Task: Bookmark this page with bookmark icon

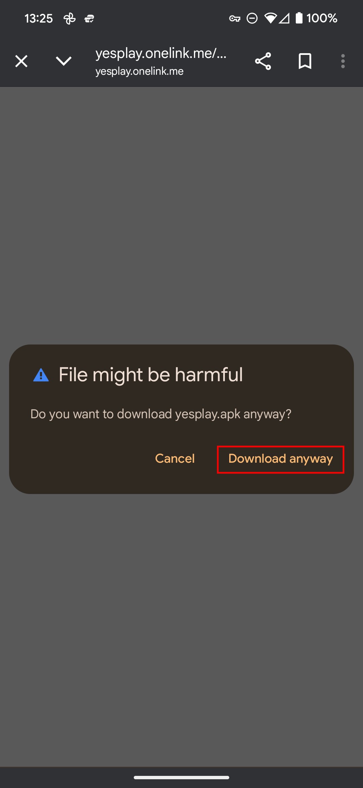Action: (x=305, y=61)
